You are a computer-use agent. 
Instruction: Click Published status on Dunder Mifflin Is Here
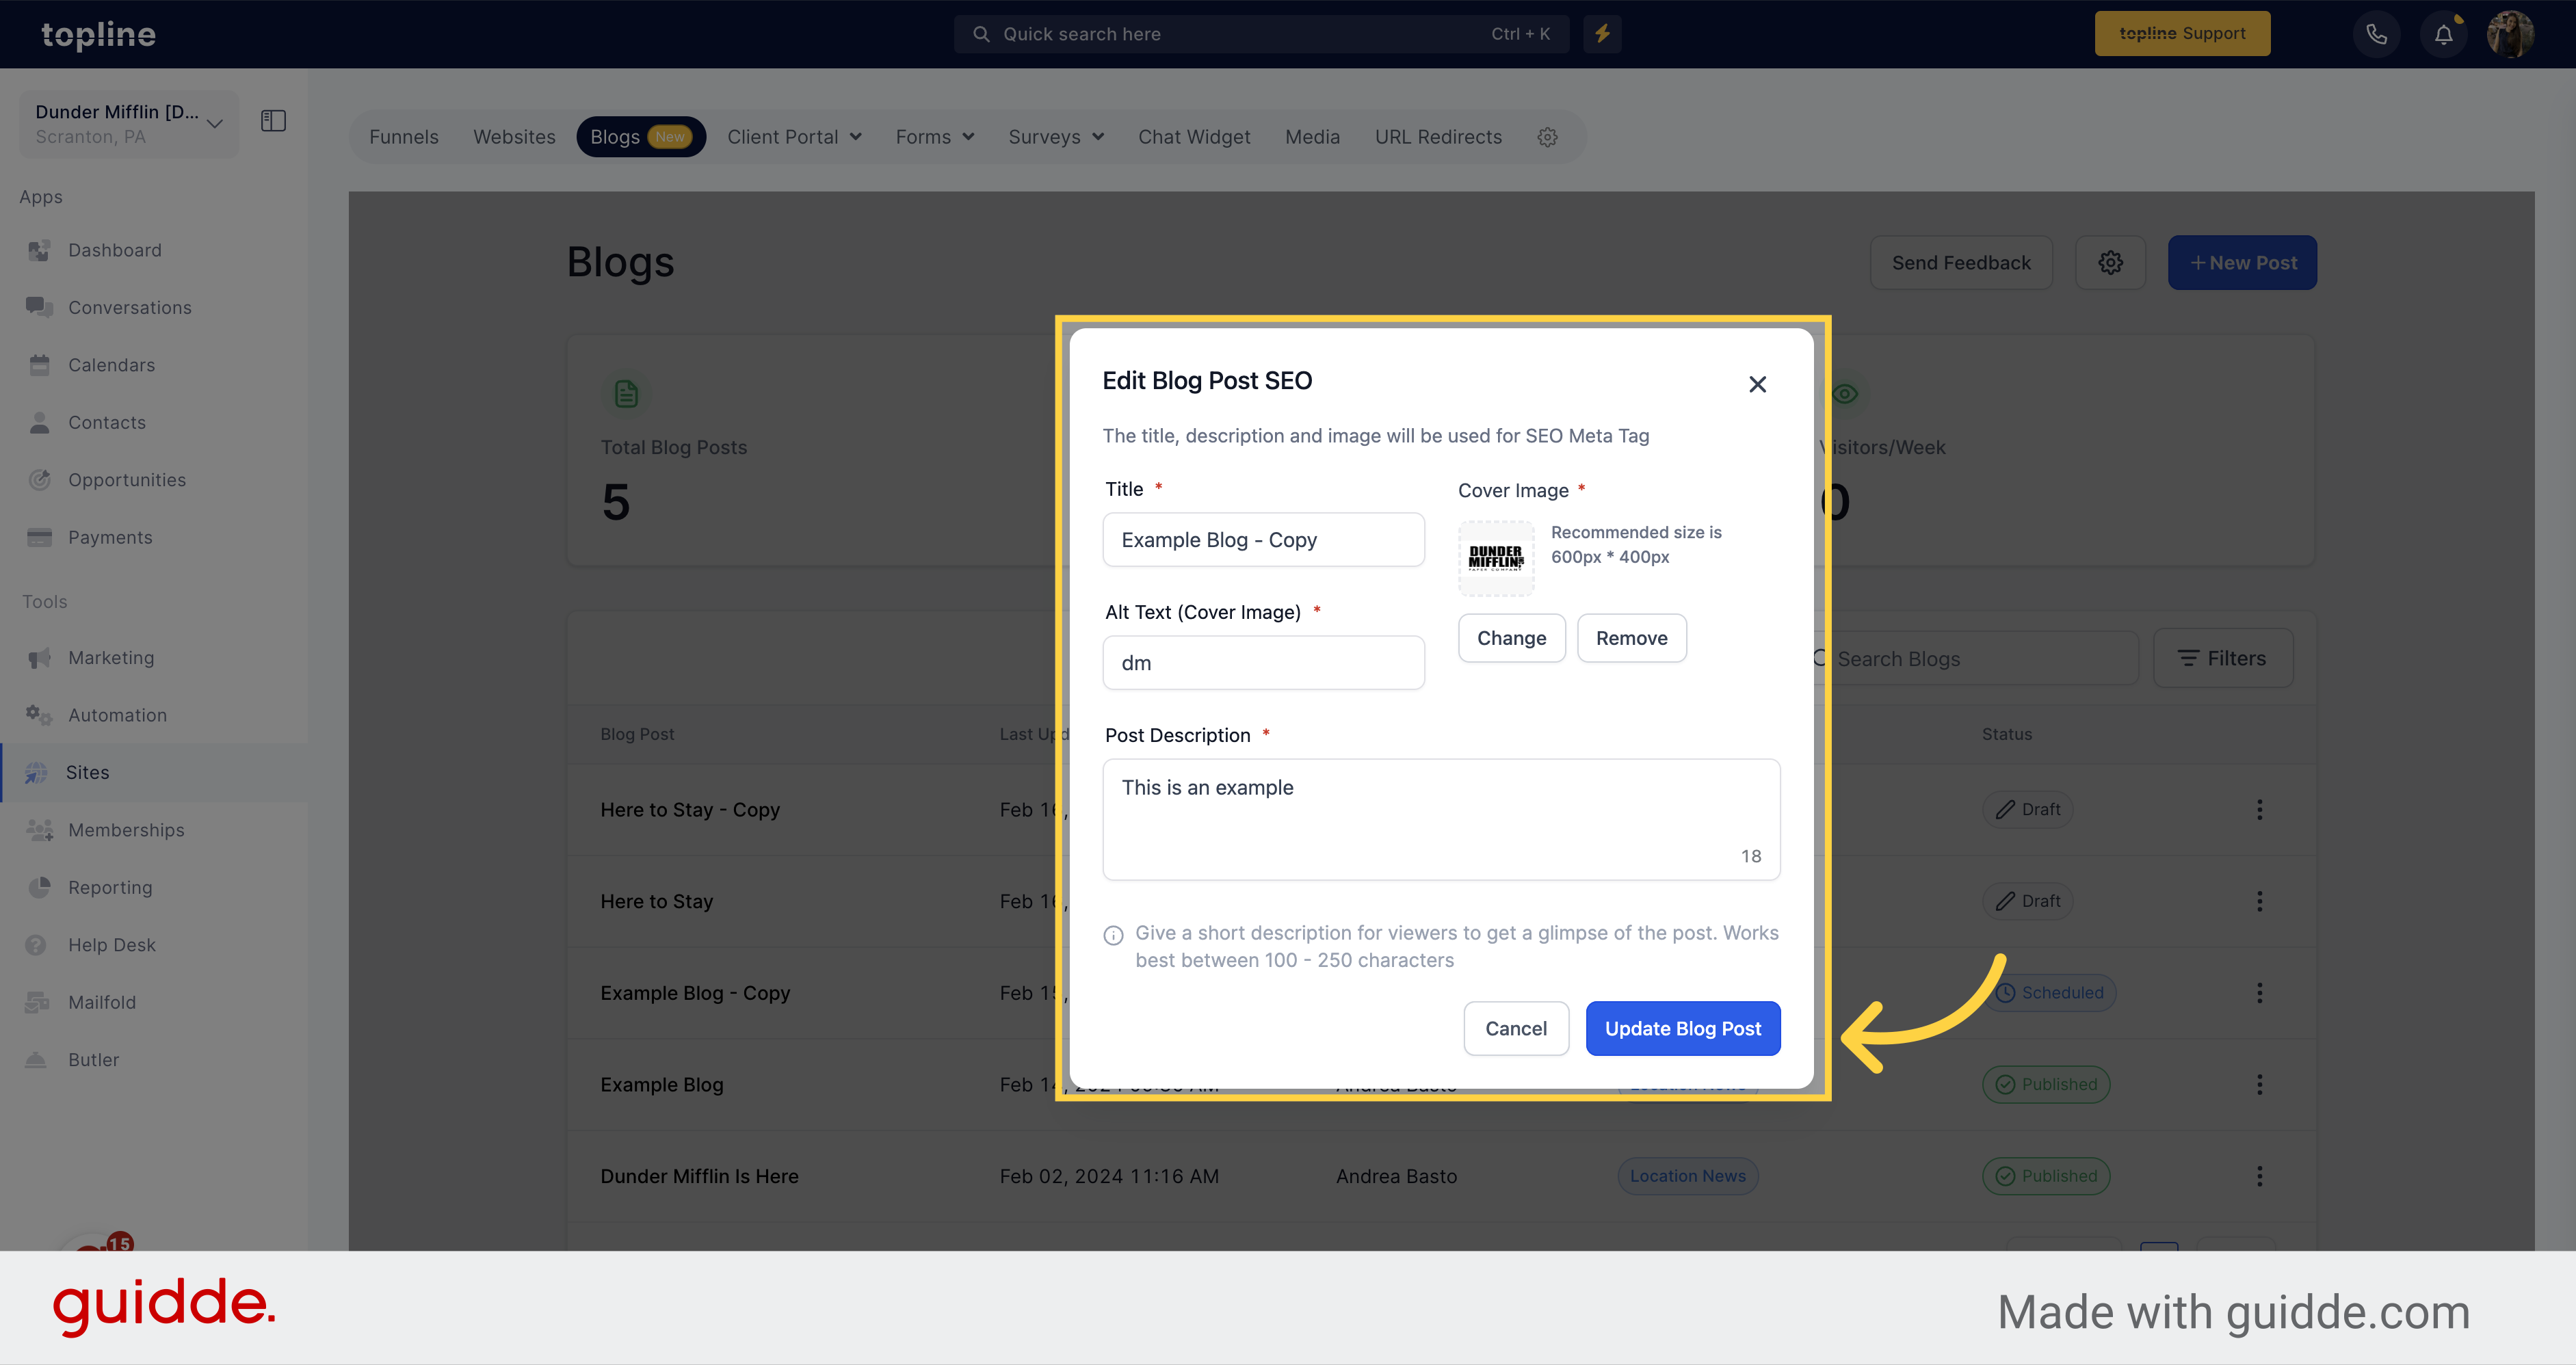click(2046, 1176)
